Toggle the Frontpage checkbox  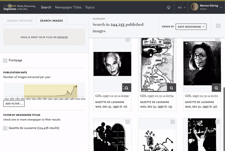(x=5, y=61)
